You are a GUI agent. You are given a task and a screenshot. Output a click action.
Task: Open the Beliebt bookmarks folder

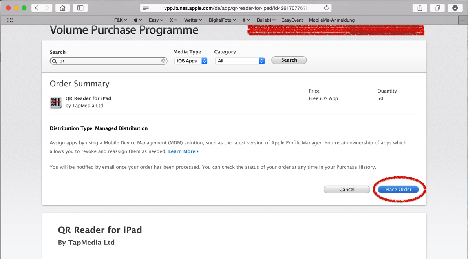tap(266, 20)
